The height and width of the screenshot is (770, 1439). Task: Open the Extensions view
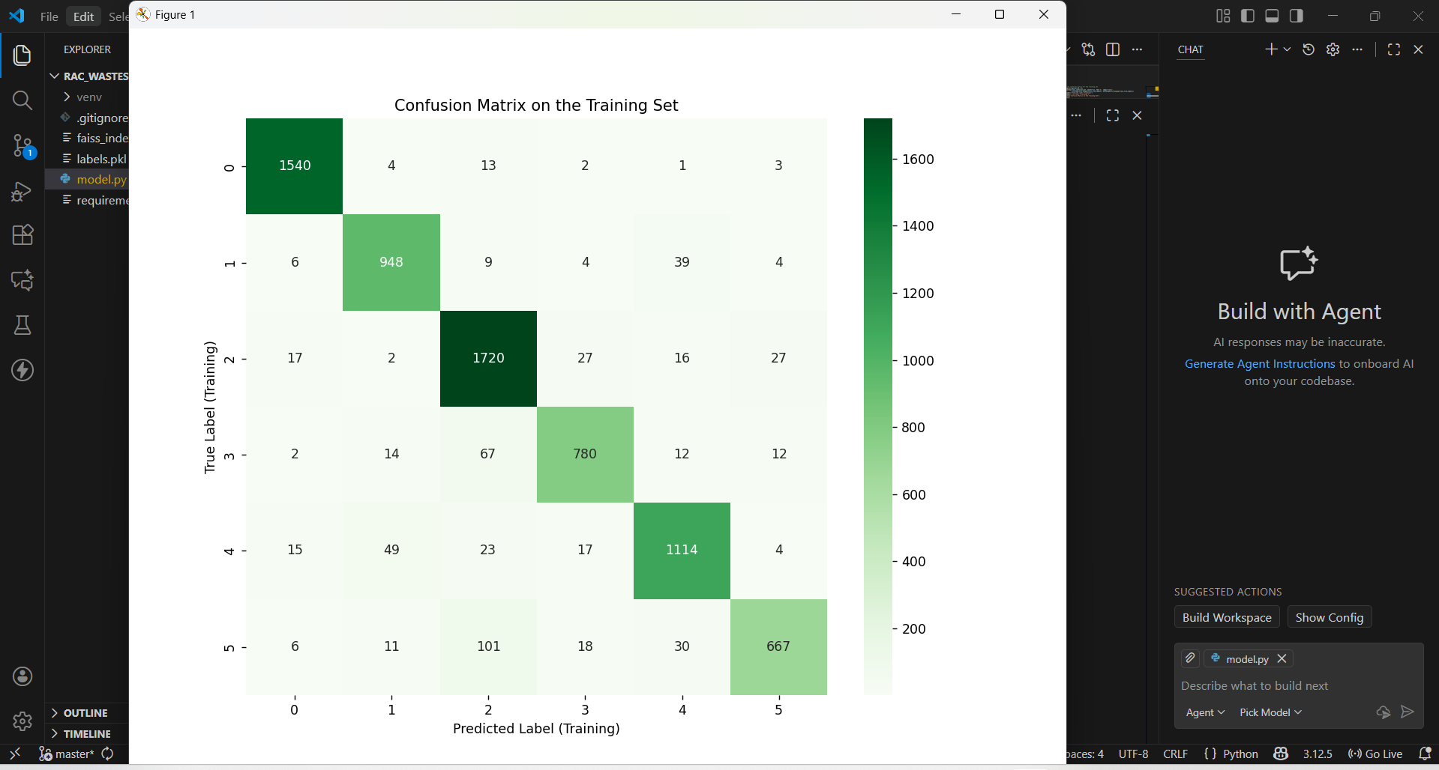(22, 235)
